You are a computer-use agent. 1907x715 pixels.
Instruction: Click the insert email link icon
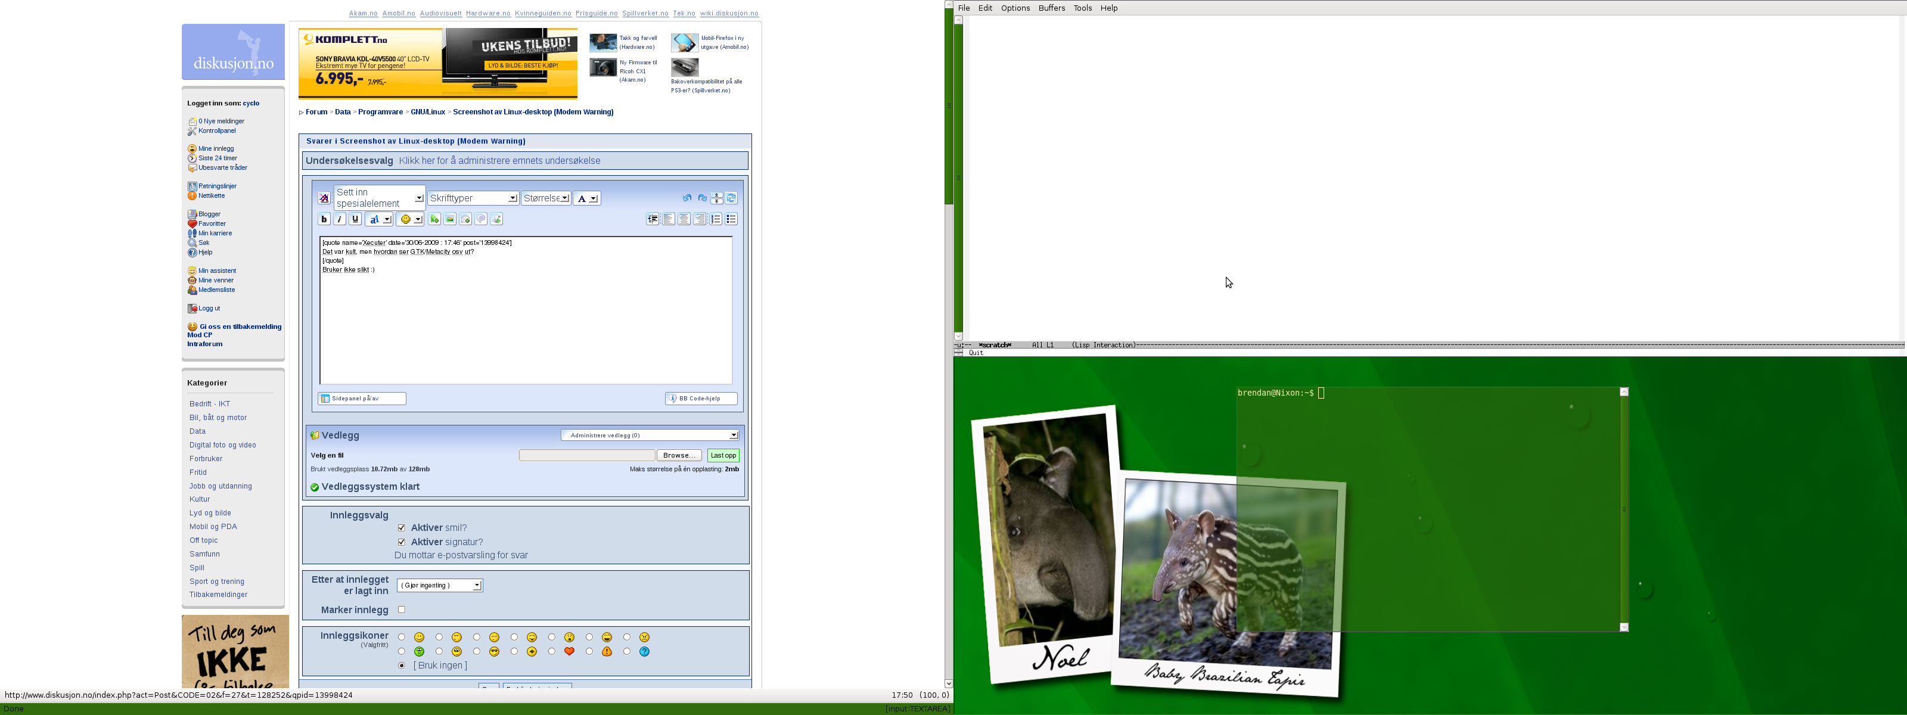(465, 219)
